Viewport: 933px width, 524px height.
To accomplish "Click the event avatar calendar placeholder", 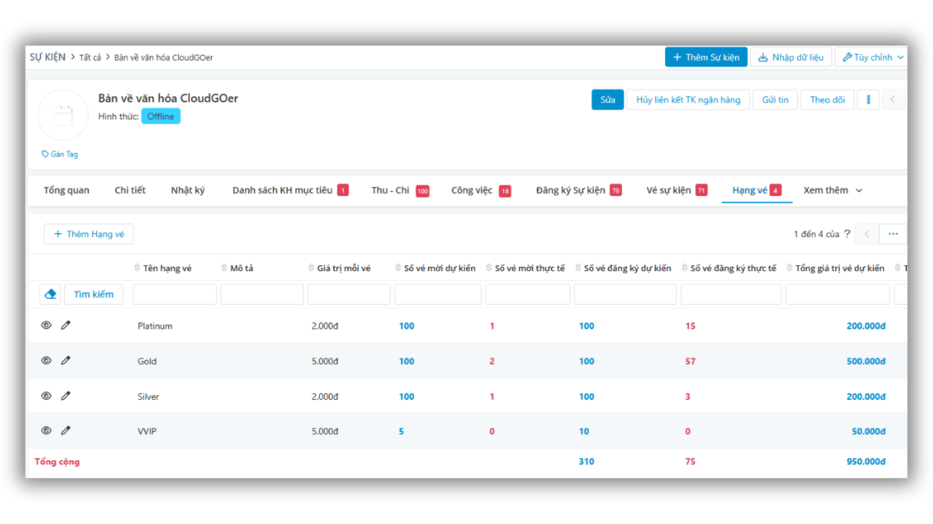I will point(63,115).
